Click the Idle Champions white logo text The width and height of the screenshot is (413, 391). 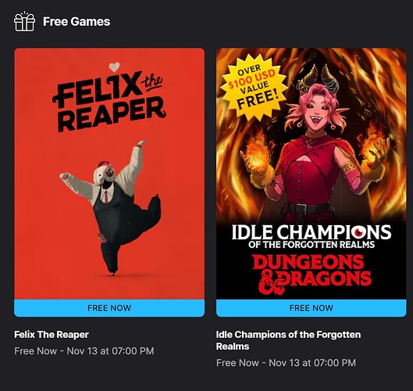point(312,232)
